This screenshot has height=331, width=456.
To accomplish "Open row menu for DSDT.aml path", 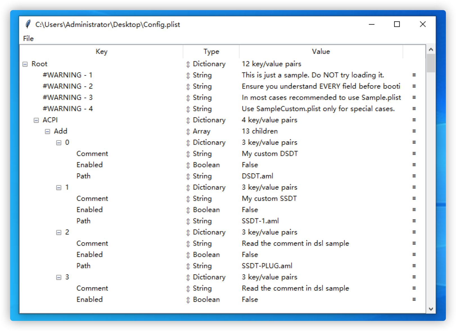I will pos(414,176).
